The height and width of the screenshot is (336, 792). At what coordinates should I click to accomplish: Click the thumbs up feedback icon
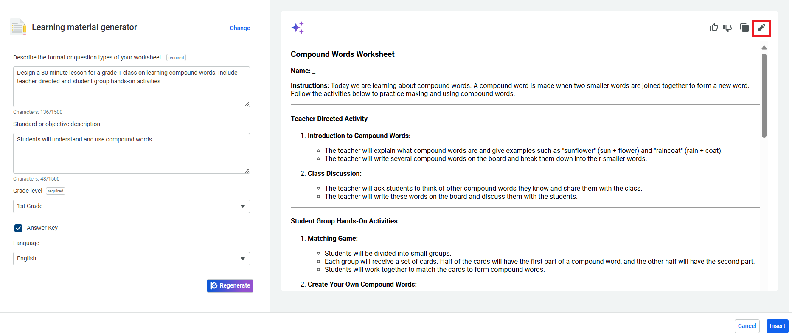click(713, 28)
